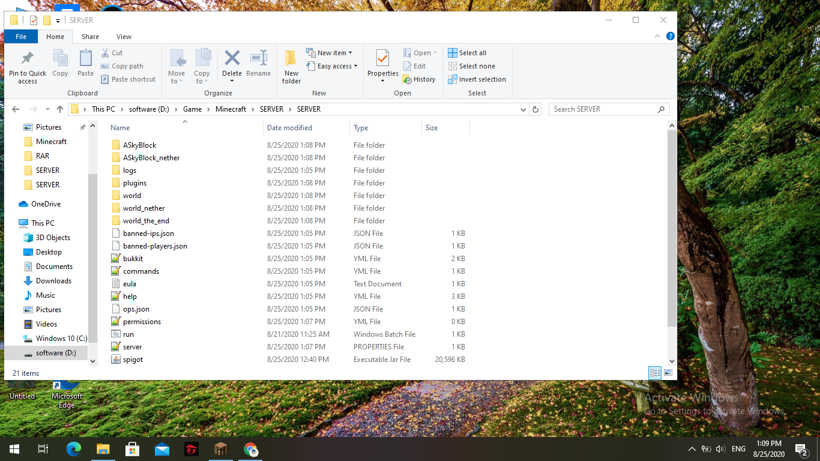This screenshot has width=820, height=461.
Task: Click the Delete icon in ribbon
Action: 232,59
